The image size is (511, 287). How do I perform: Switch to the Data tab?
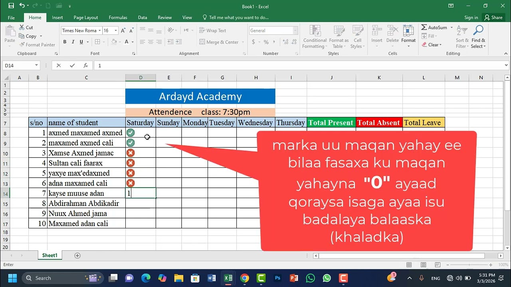click(x=143, y=18)
